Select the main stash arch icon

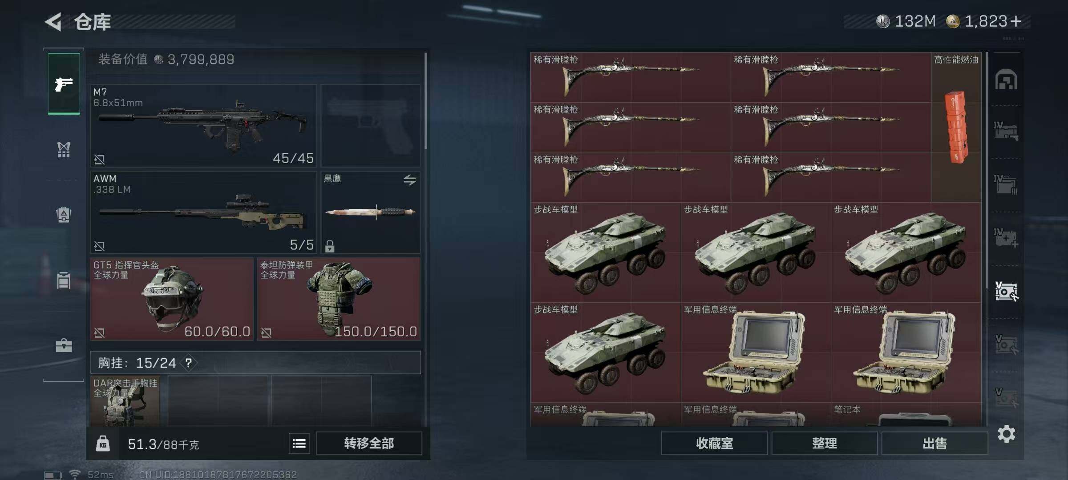pyautogui.click(x=1006, y=80)
